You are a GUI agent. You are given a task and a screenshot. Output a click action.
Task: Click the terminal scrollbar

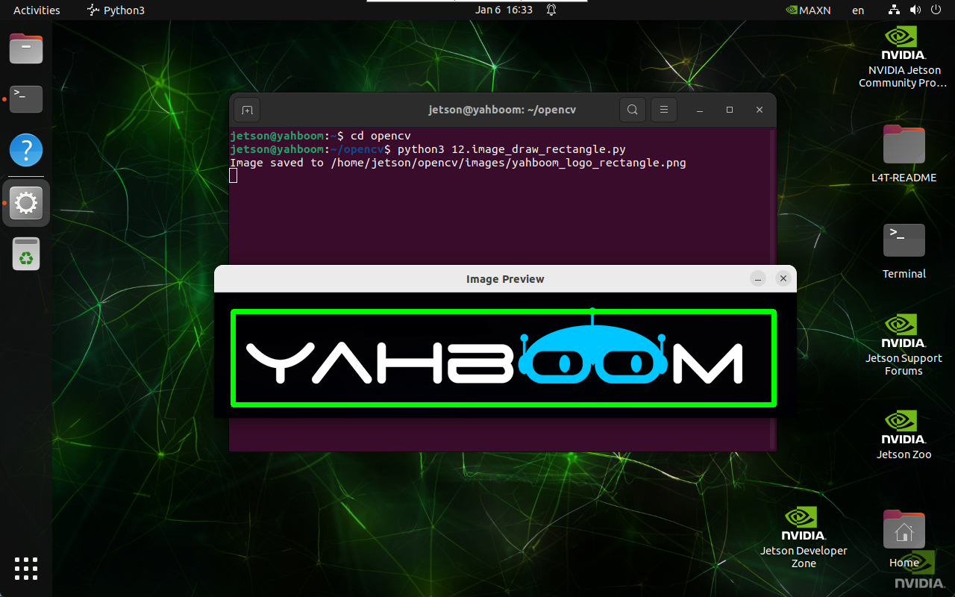[773, 289]
